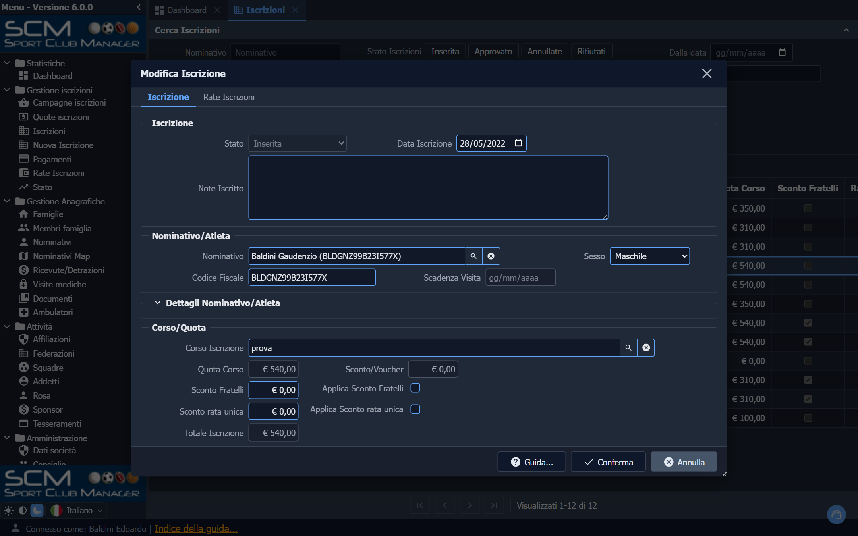Open the Sesso dropdown showing Maschile

(x=650, y=256)
